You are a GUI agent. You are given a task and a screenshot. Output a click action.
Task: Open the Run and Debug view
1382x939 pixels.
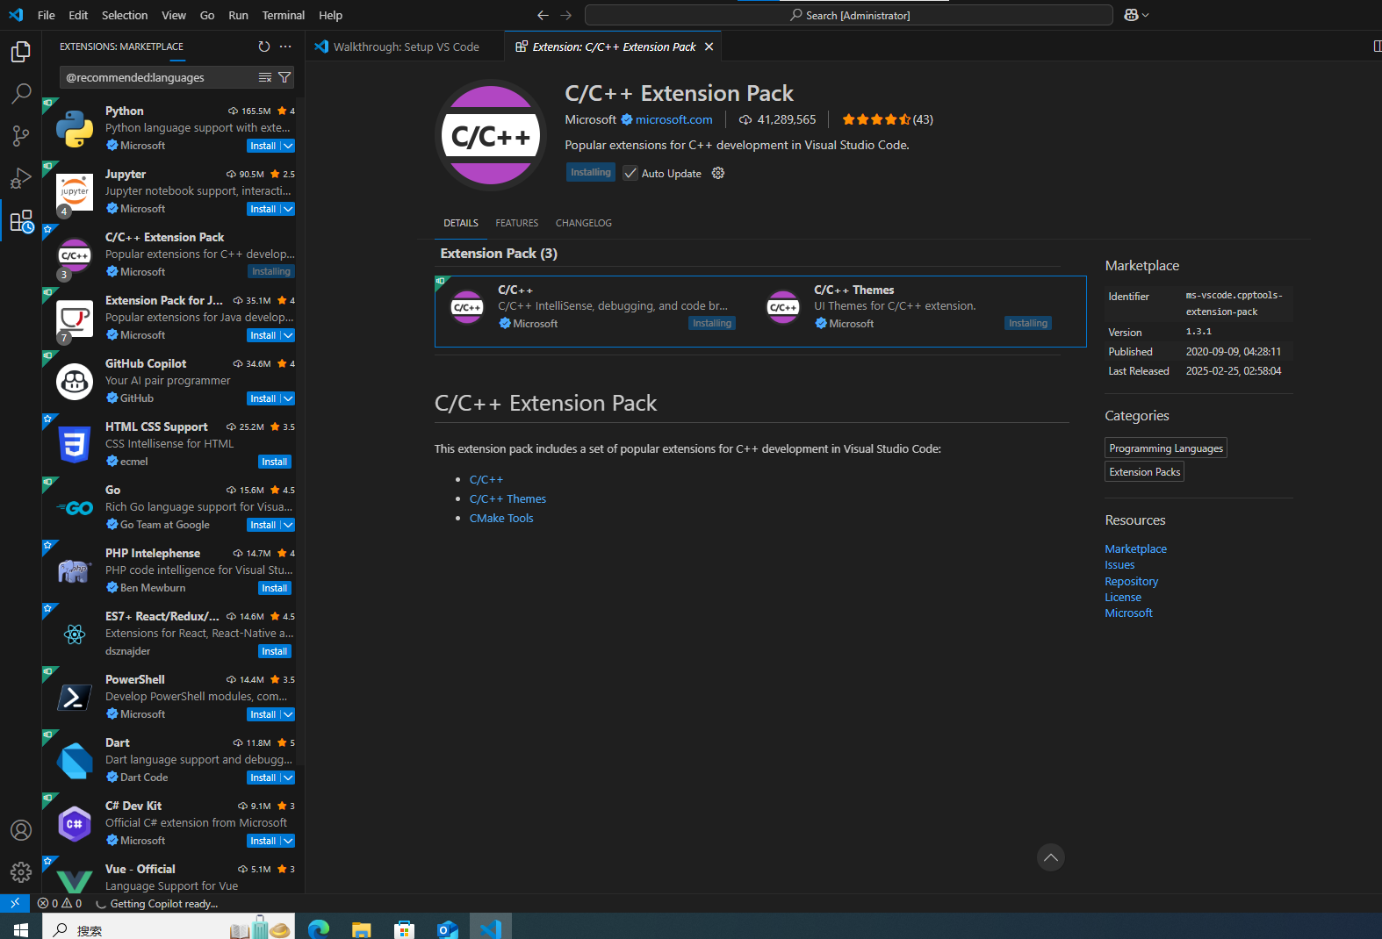(x=21, y=177)
